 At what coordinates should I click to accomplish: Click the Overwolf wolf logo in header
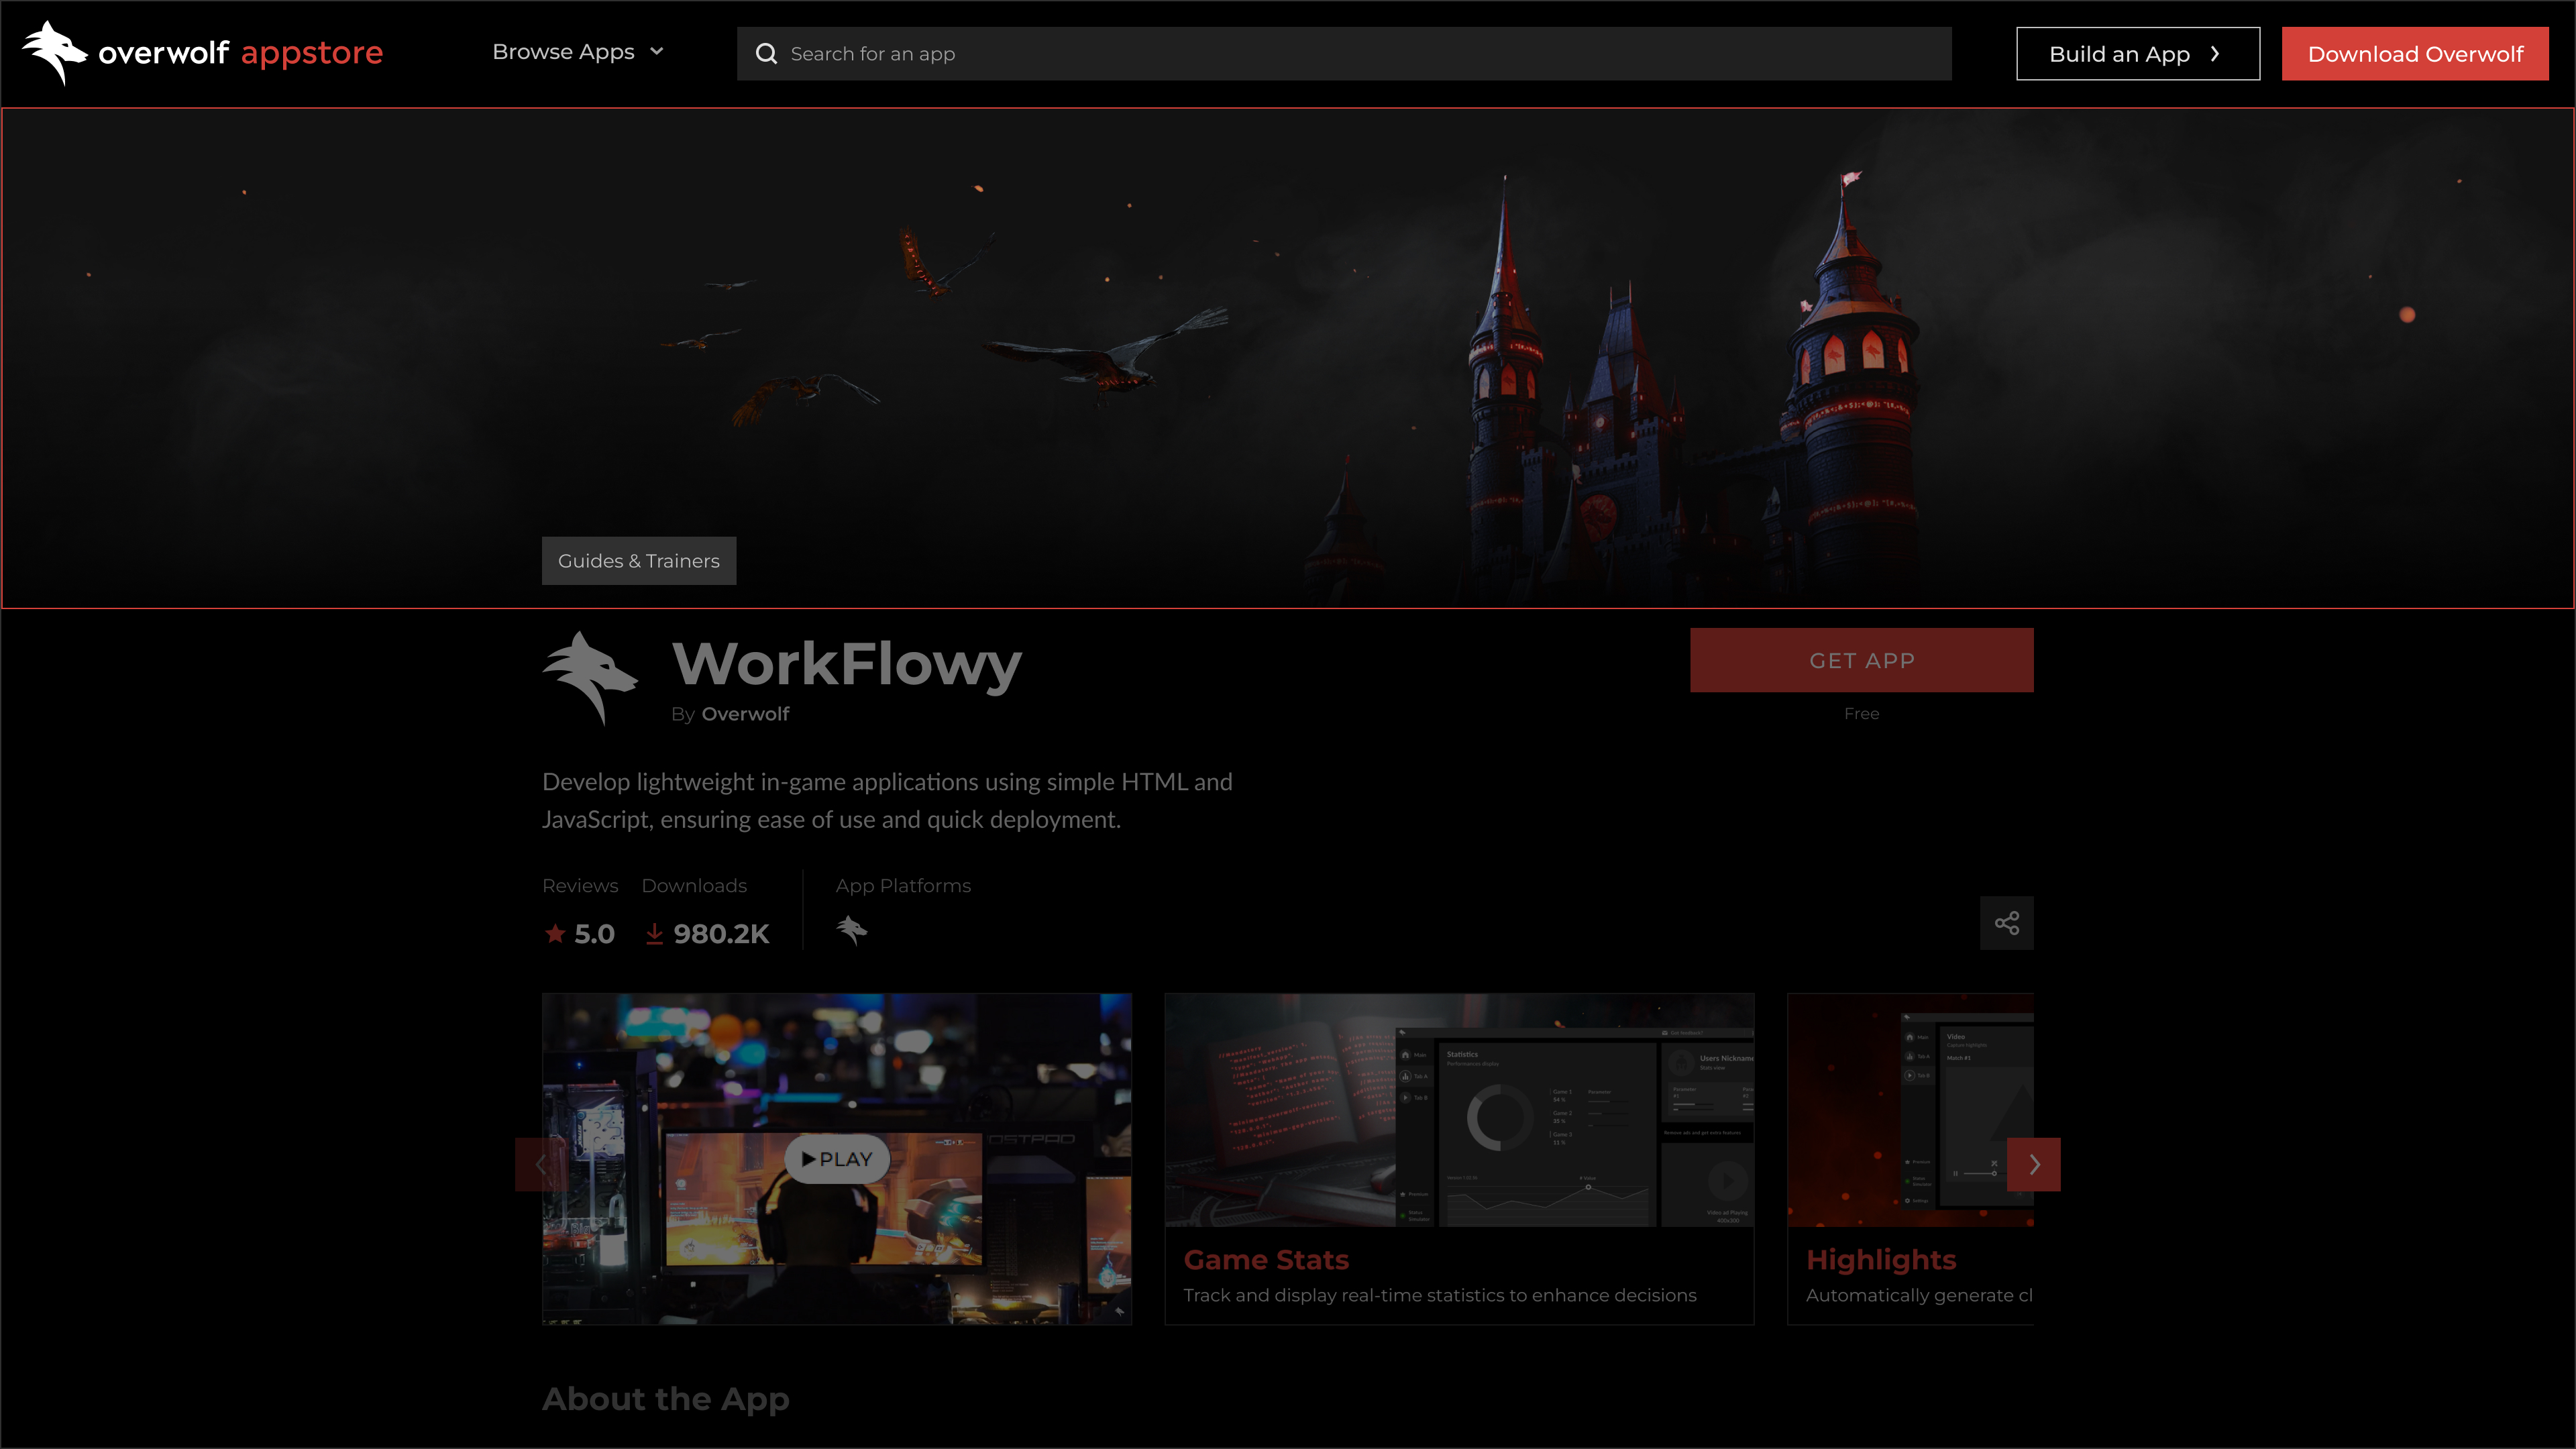tap(55, 53)
